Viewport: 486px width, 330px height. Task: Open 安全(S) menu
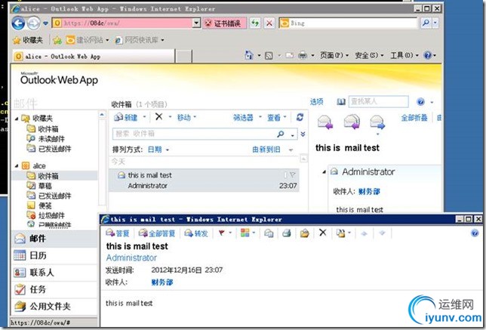pos(369,55)
